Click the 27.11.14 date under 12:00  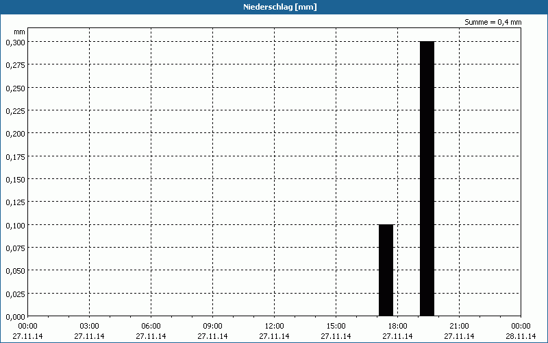[275, 336]
